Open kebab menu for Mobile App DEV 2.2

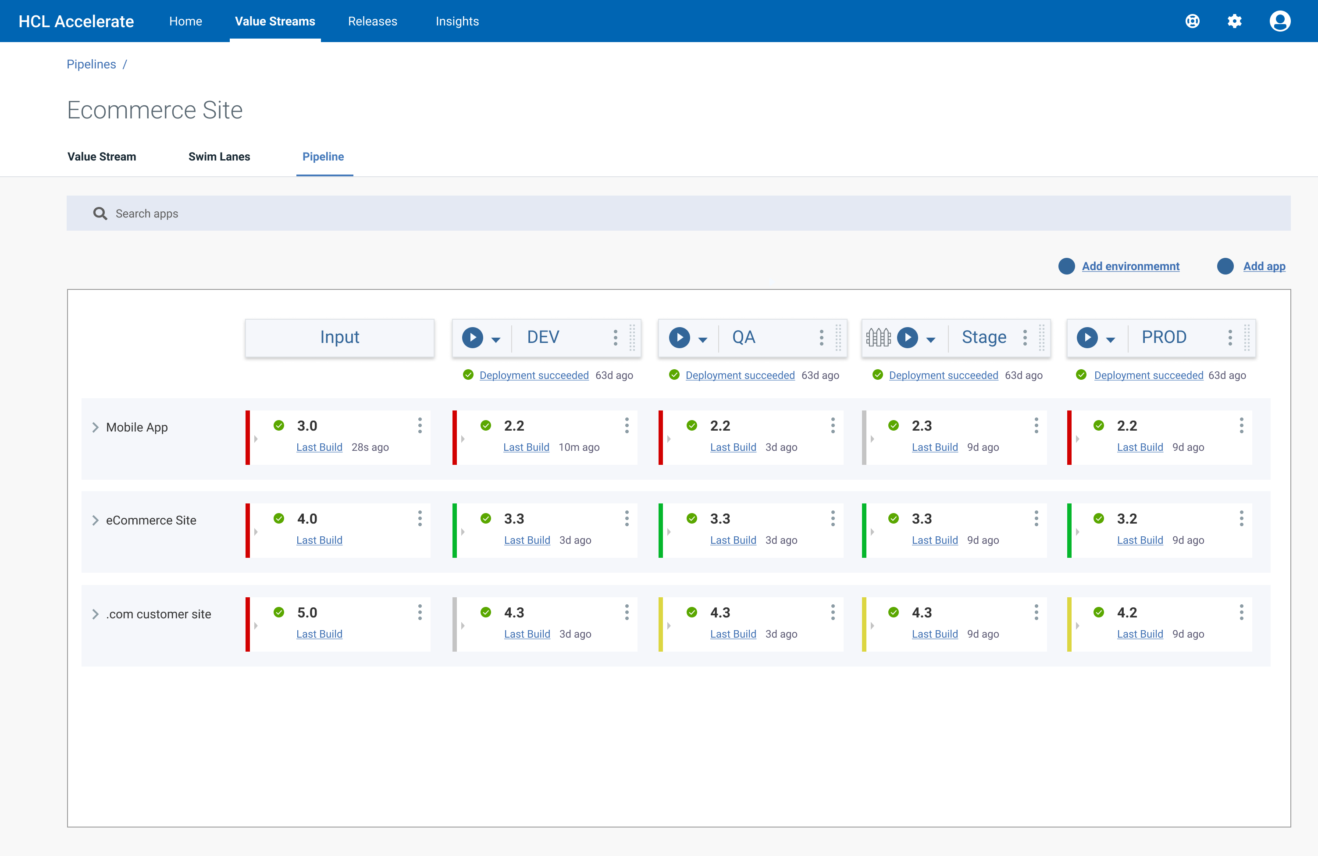tap(626, 425)
